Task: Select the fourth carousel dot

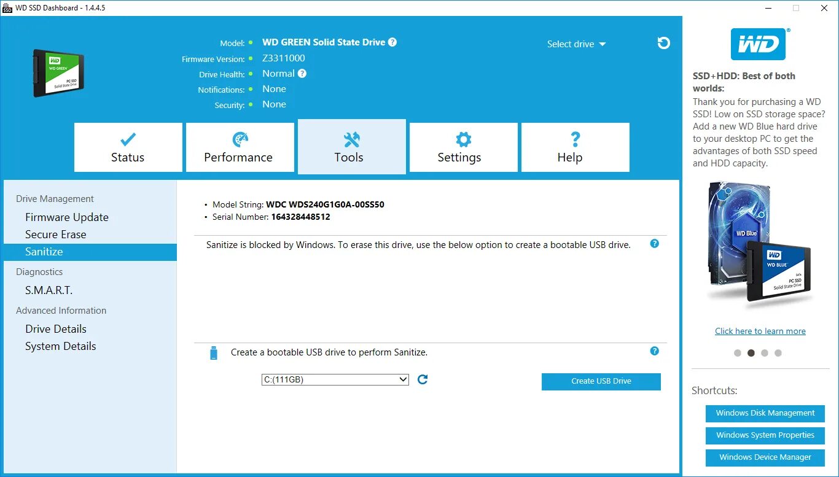Action: [x=778, y=353]
